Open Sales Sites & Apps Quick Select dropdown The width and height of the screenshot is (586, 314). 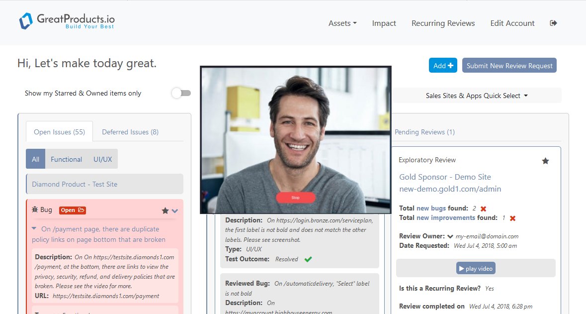(x=477, y=96)
